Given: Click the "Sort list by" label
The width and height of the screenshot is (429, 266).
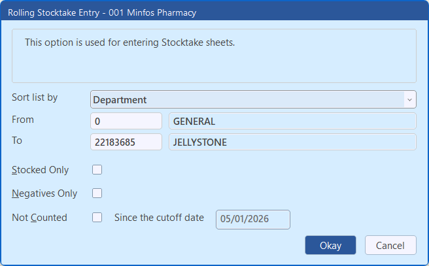Looking at the screenshot, I should click(x=35, y=97).
